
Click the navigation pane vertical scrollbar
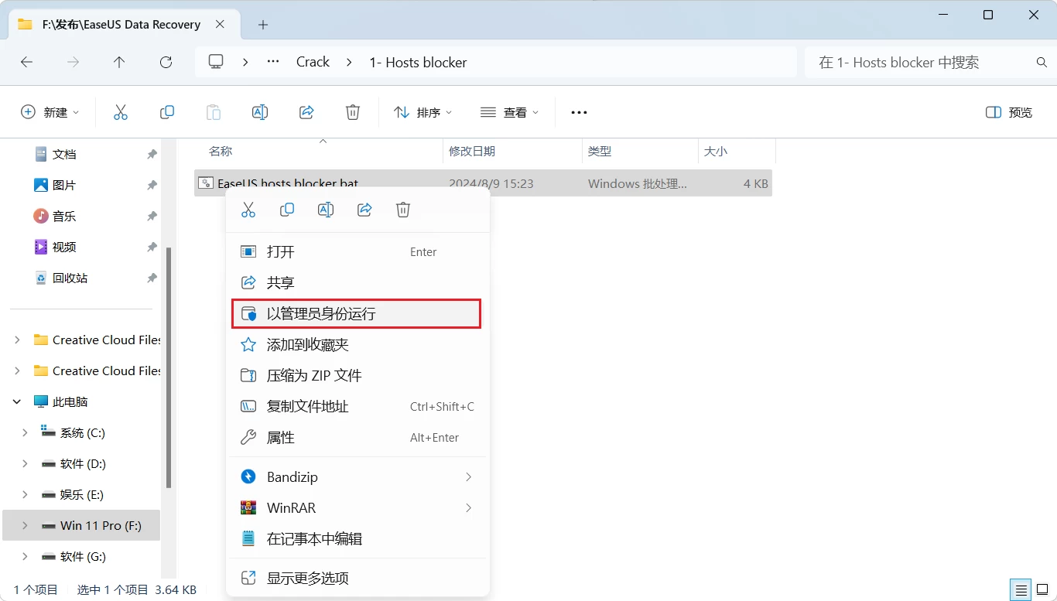tap(169, 367)
